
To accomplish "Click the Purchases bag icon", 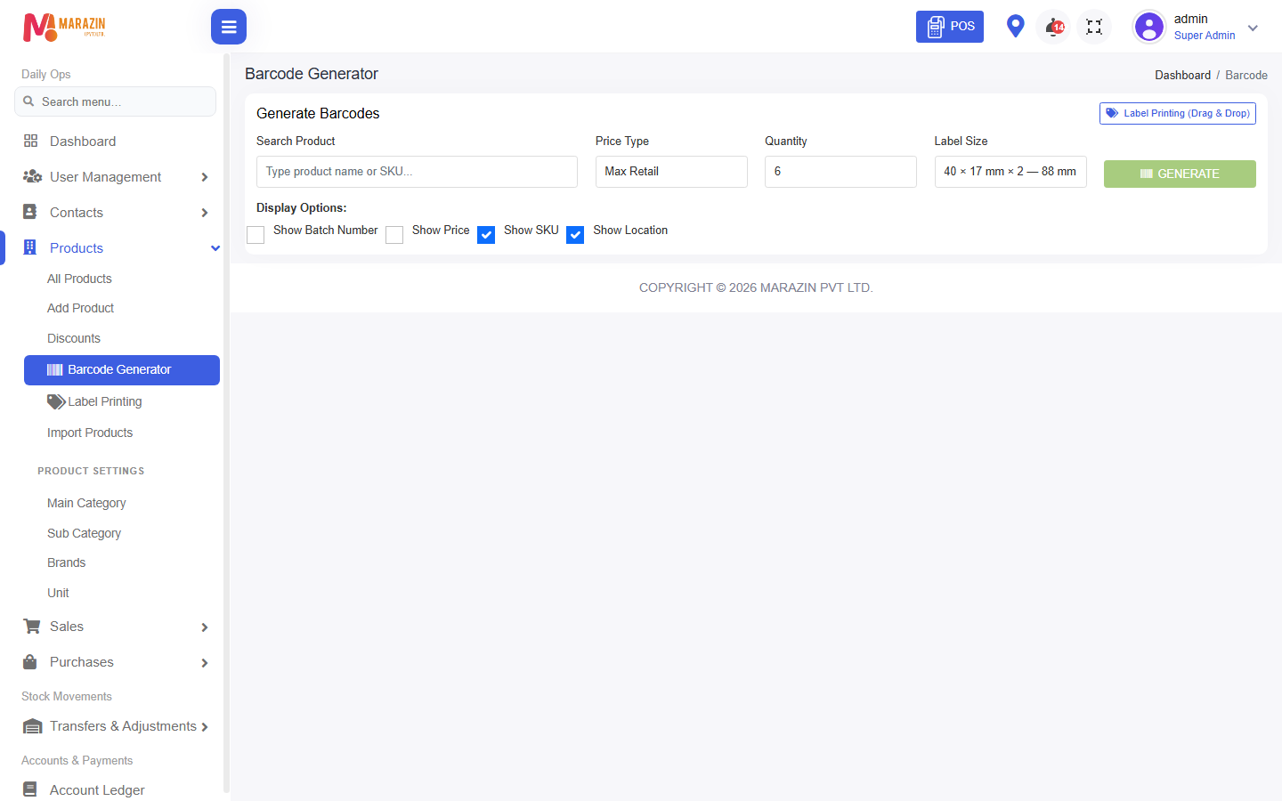I will point(30,661).
